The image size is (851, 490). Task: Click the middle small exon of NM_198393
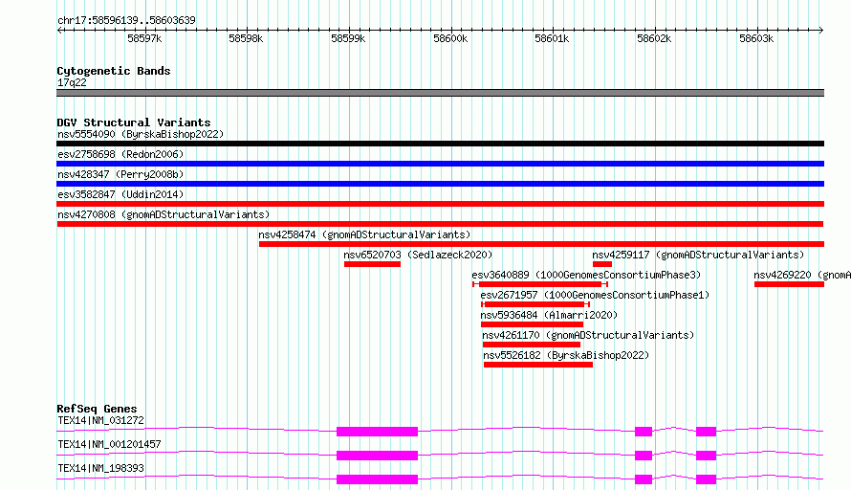[x=644, y=479]
